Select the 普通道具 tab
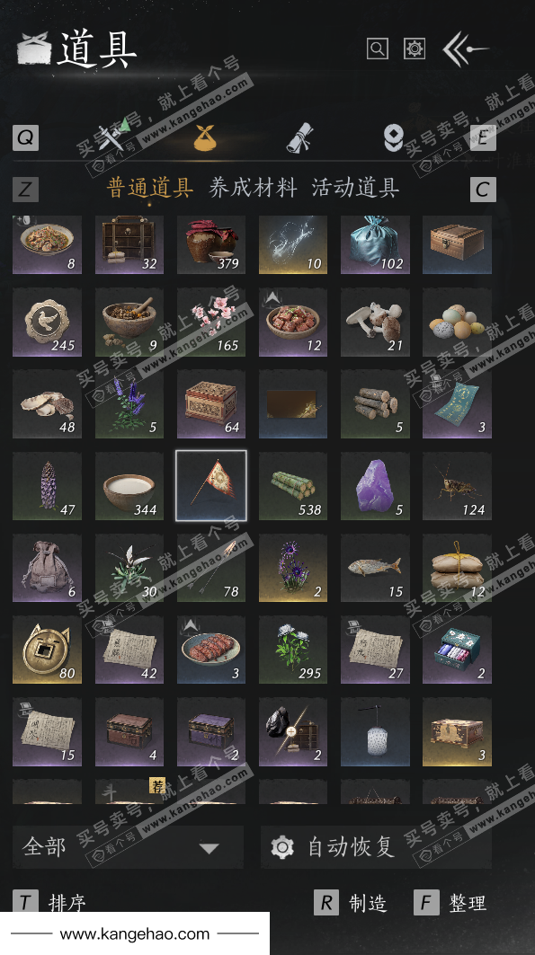This screenshot has width=535, height=955. pos(150,188)
